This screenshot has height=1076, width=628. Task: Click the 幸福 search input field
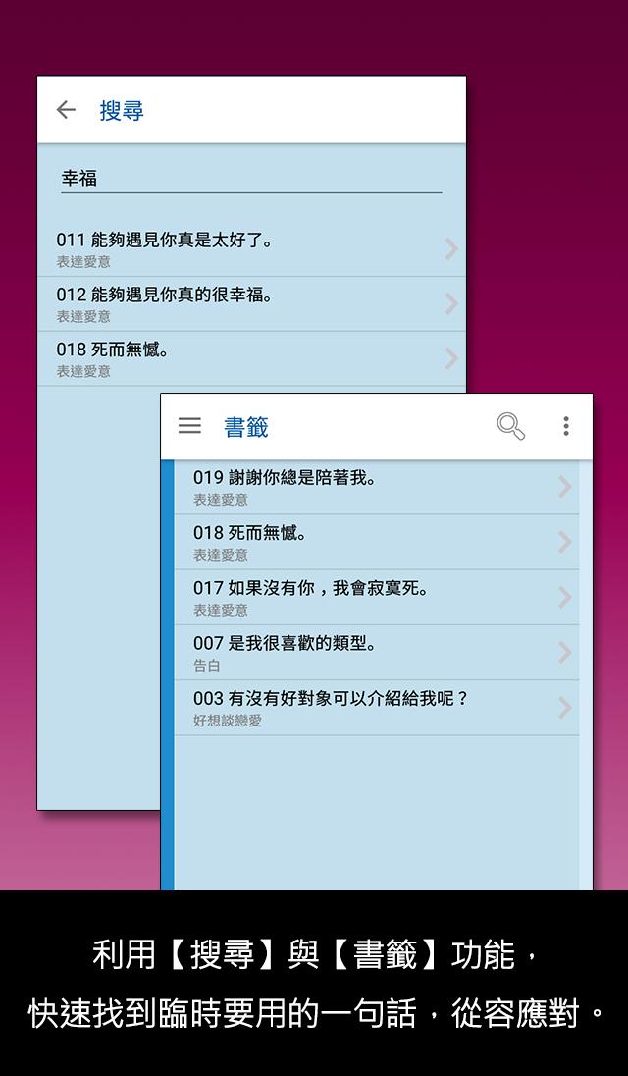point(251,179)
